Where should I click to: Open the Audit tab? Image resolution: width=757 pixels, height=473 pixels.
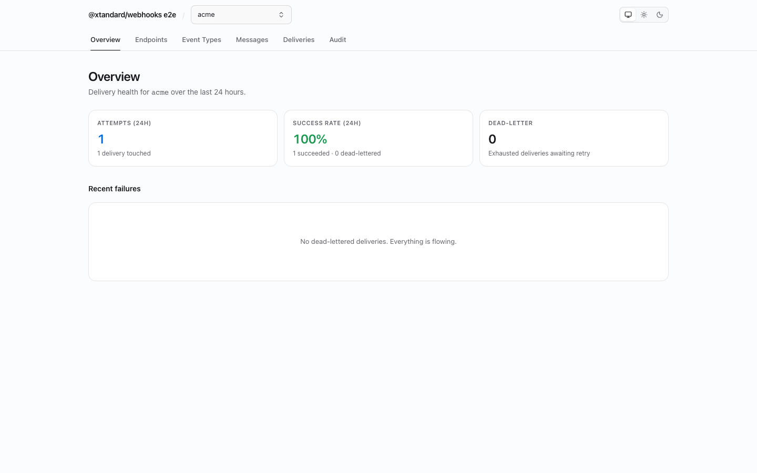click(337, 40)
